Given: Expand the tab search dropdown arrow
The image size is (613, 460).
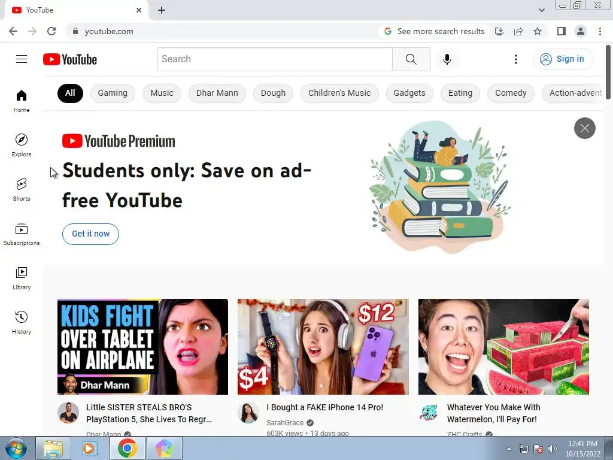Looking at the screenshot, I should tap(541, 10).
